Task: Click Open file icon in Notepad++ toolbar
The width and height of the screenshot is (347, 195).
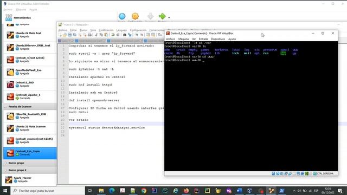Action: point(65,35)
